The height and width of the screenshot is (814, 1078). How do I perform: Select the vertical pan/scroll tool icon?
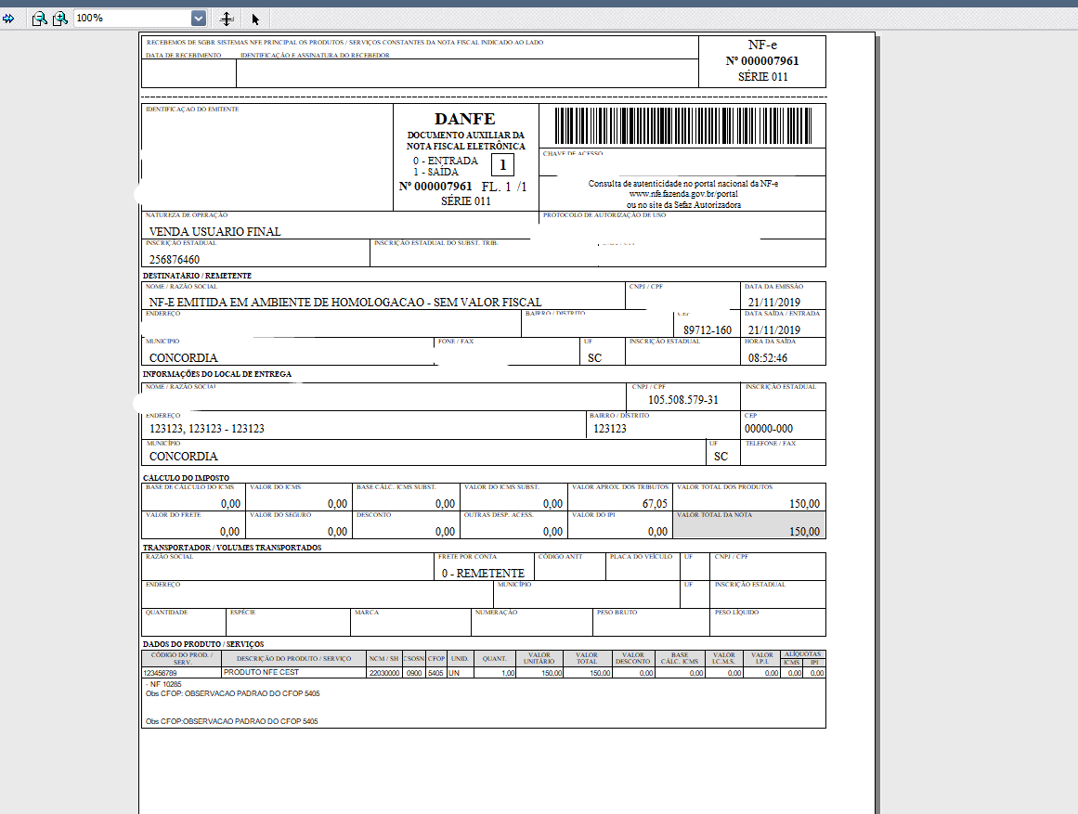(x=227, y=19)
